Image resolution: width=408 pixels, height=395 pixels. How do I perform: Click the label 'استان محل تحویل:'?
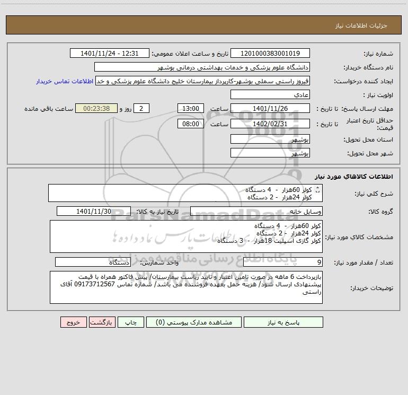point(368,140)
